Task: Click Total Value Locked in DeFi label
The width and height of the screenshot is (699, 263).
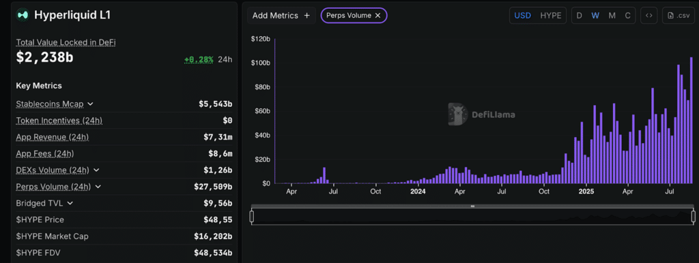Action: point(66,42)
